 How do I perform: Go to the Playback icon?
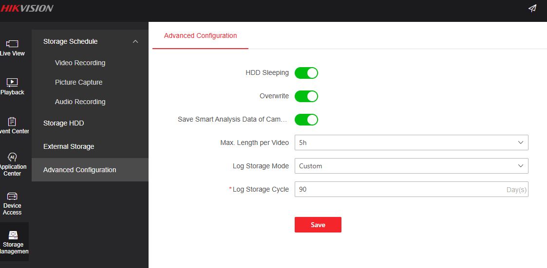click(x=12, y=82)
